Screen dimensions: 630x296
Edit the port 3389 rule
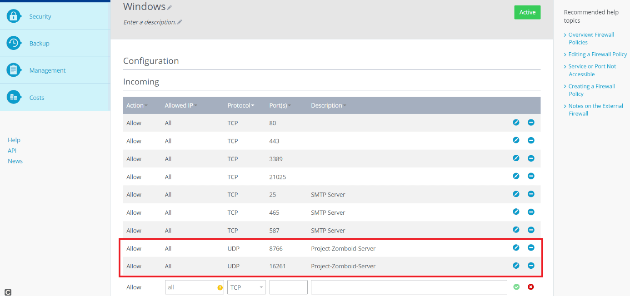point(516,158)
